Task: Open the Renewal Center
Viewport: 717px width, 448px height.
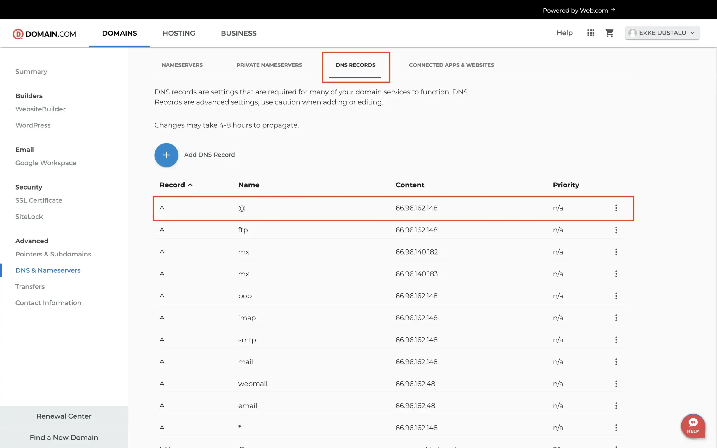Action: pos(64,416)
